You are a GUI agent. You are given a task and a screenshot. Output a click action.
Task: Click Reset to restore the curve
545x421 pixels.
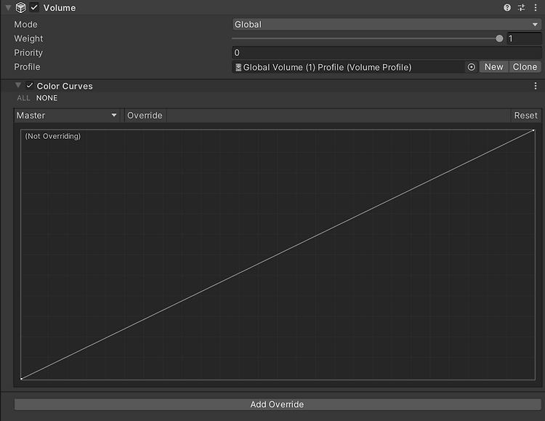click(525, 115)
